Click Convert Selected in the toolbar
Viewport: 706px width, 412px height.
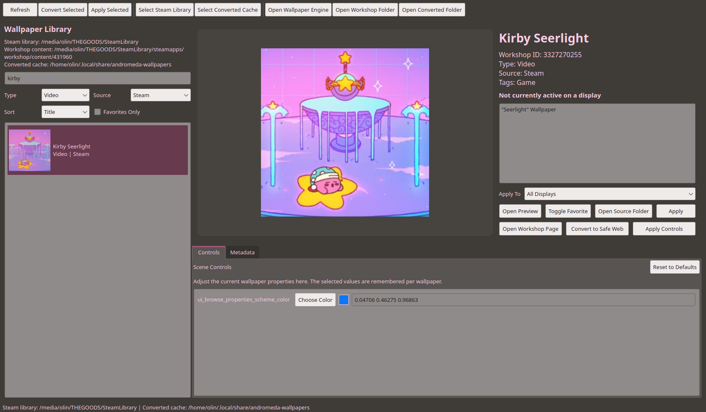[x=63, y=10]
